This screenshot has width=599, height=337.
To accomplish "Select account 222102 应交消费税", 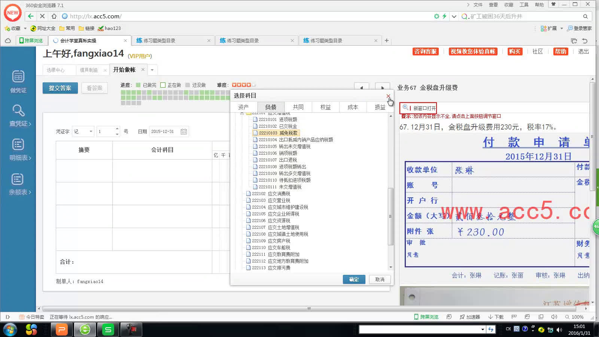I will (271, 194).
